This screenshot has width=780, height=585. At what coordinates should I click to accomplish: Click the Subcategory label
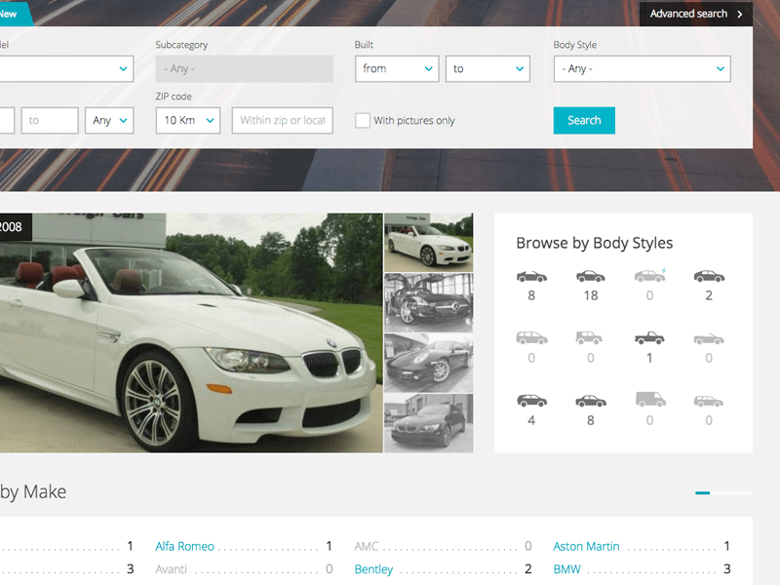[181, 45]
